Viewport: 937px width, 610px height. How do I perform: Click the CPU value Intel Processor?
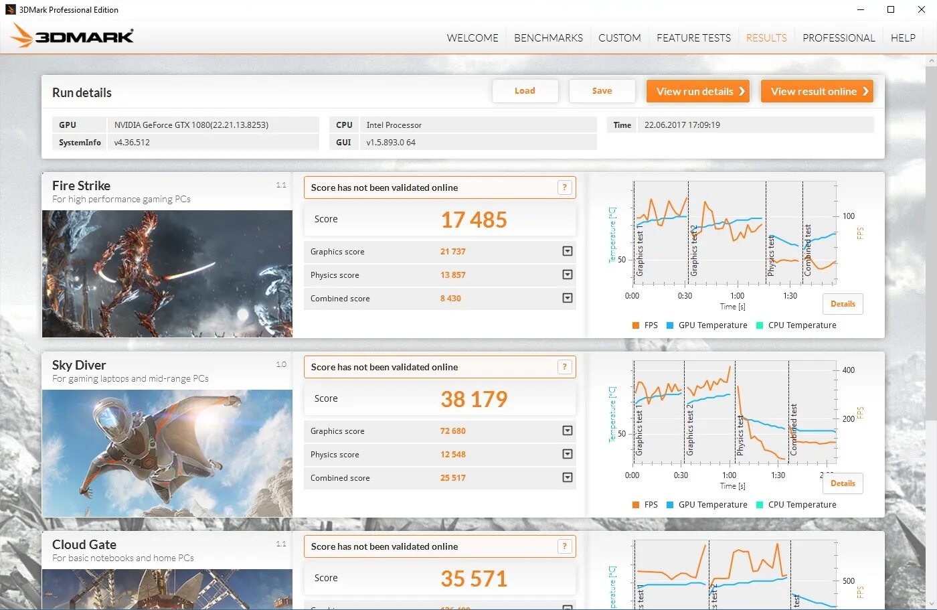click(394, 125)
